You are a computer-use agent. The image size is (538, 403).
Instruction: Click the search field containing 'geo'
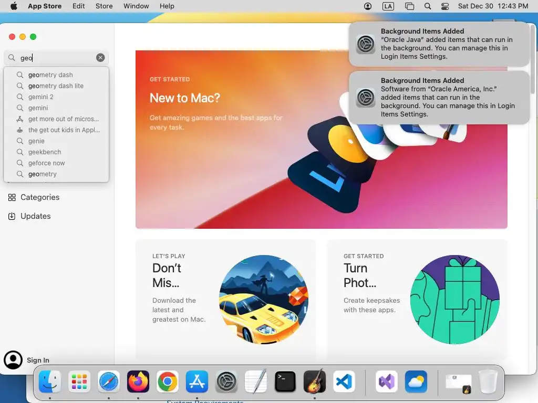coord(56,58)
